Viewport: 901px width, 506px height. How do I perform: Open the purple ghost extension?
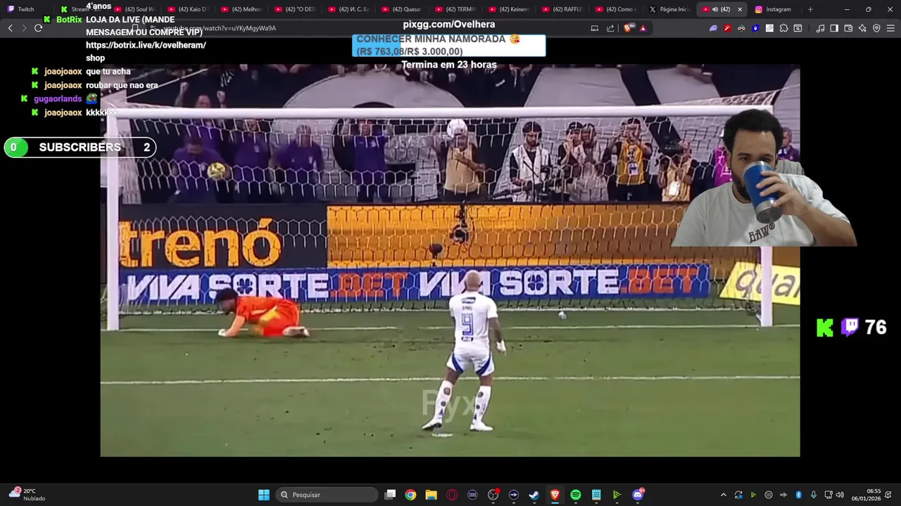coord(713,28)
